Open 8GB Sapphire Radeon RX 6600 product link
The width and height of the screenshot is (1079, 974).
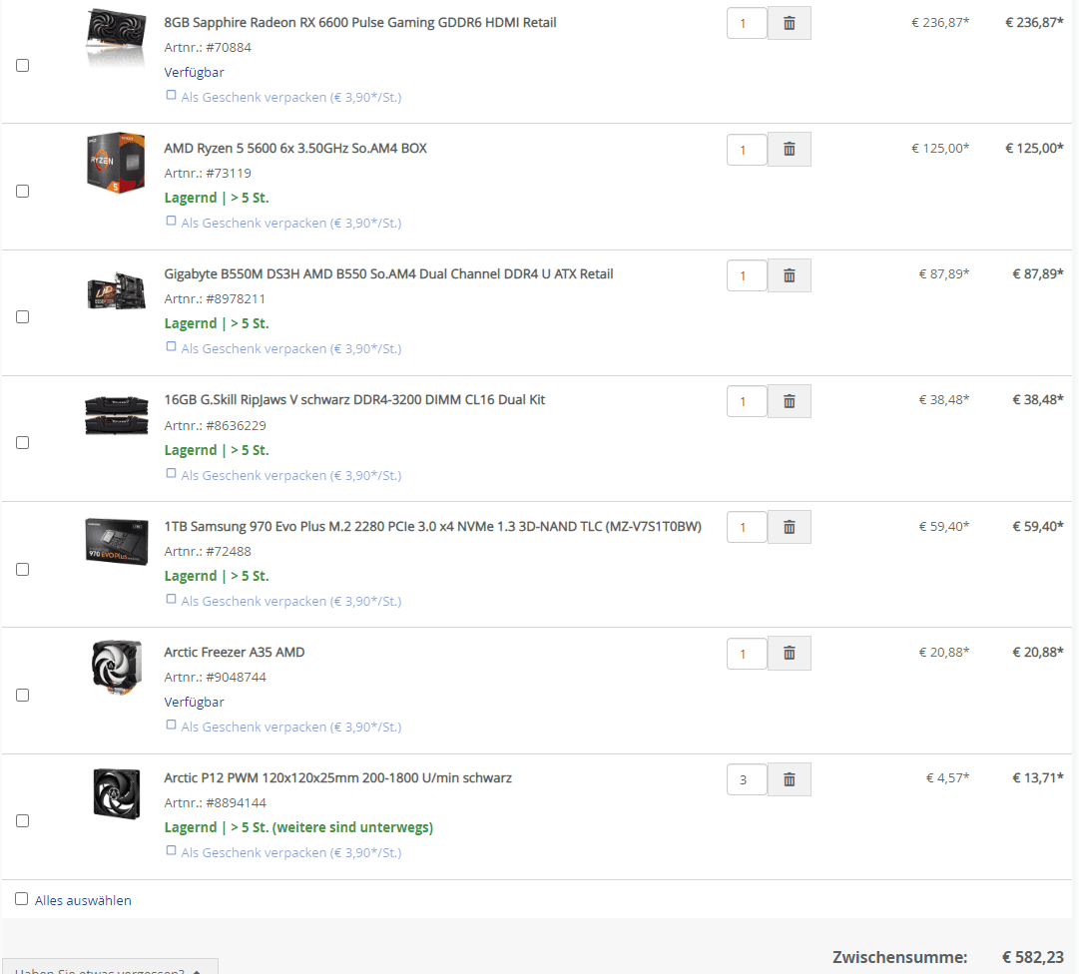[x=360, y=23]
